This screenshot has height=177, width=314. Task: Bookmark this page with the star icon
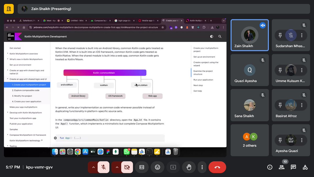pyautogui.click(x=162, y=27)
